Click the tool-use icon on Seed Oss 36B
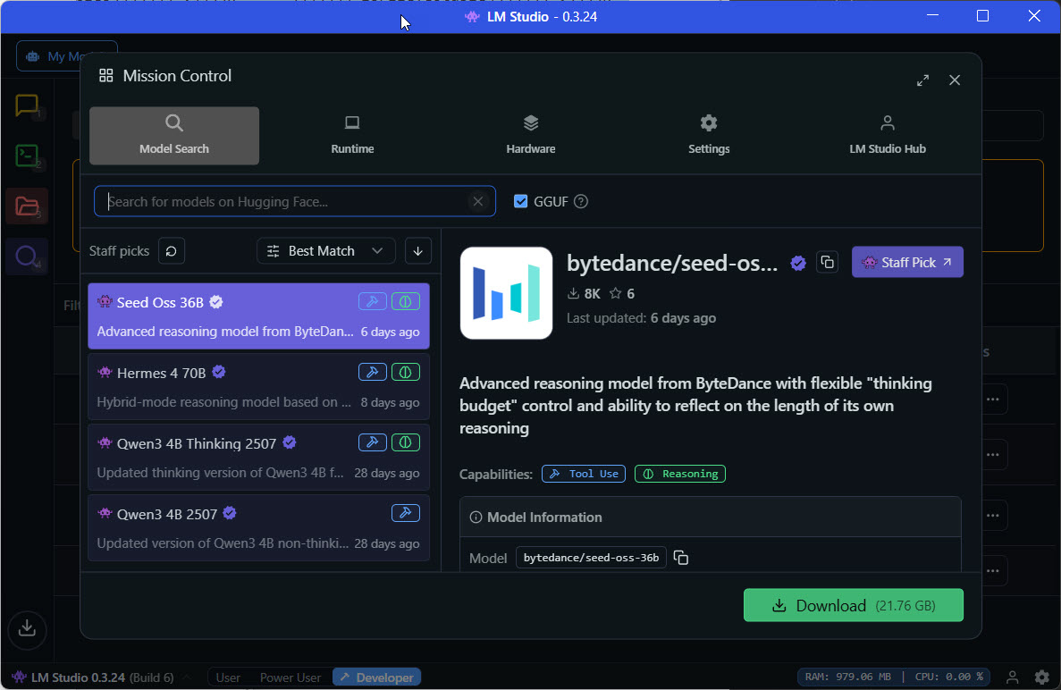1061x690 pixels. click(372, 302)
